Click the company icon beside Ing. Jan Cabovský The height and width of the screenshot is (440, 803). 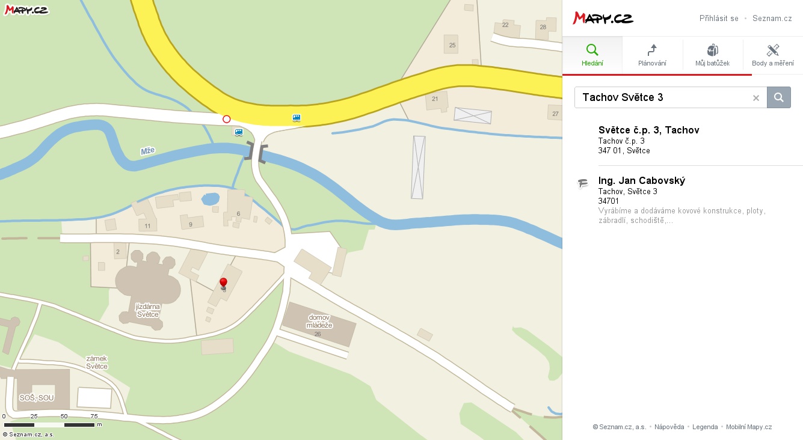[x=582, y=183]
